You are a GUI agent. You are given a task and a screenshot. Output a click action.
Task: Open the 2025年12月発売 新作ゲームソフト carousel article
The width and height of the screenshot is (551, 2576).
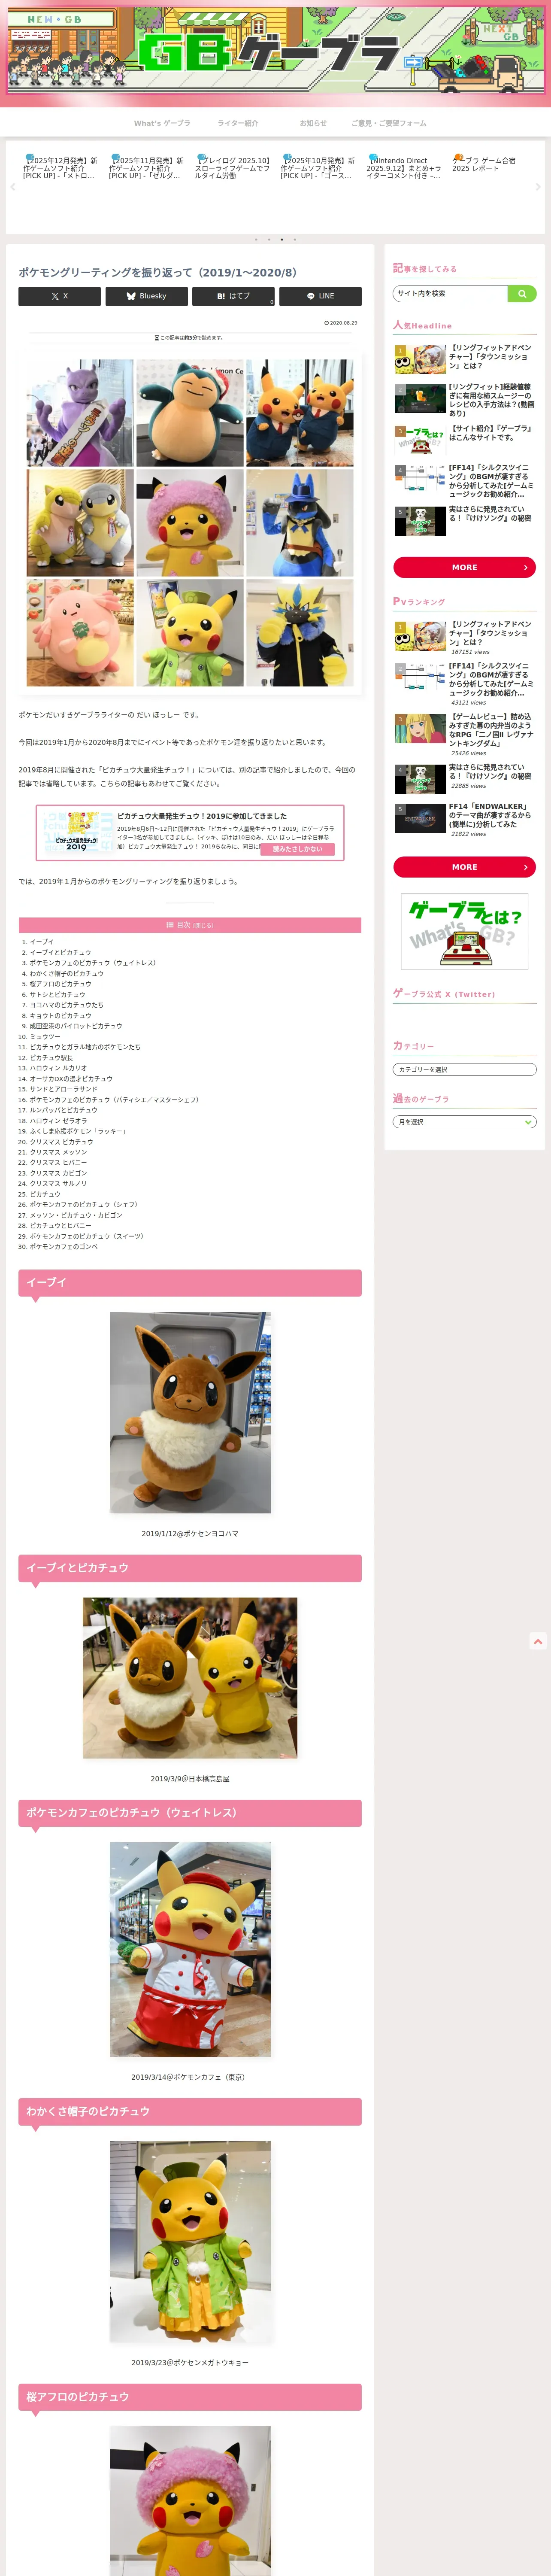[x=62, y=167]
